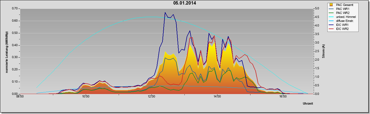Click the 10:00 tick on time axis
Screen dimensions: 370x114
point(86,97)
